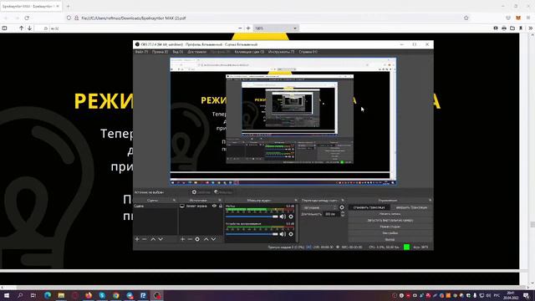
Task: Go to next PDF page arrow
Action: click(30, 28)
